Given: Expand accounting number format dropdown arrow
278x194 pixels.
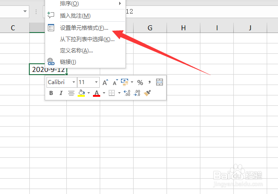Looking at the screenshot, I should [x=132, y=82].
